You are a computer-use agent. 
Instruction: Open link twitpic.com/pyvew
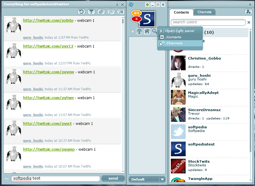coord(48,72)
